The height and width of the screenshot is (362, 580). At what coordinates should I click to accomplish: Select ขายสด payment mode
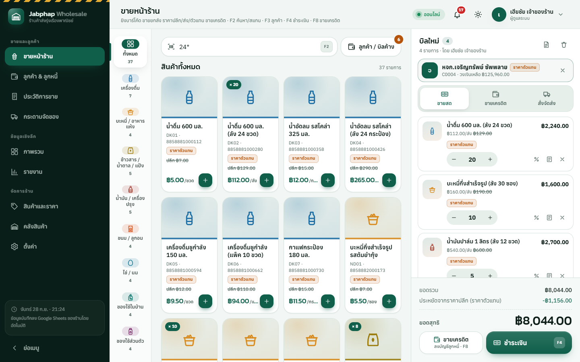[x=444, y=99]
